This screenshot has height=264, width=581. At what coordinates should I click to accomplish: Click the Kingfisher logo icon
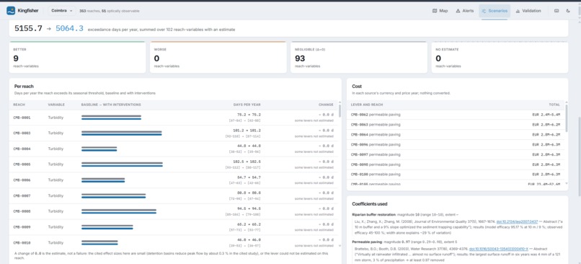[11, 11]
